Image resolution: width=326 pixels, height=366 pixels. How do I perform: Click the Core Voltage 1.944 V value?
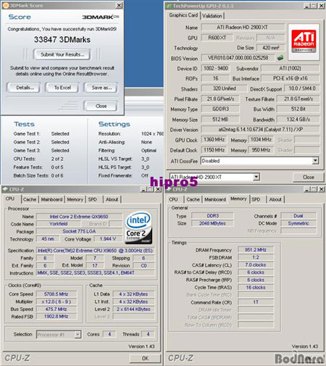tap(108, 239)
